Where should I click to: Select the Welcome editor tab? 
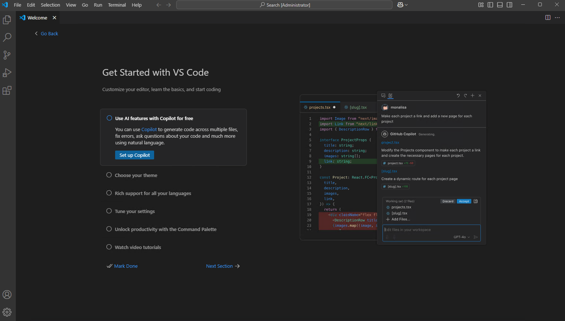(38, 18)
